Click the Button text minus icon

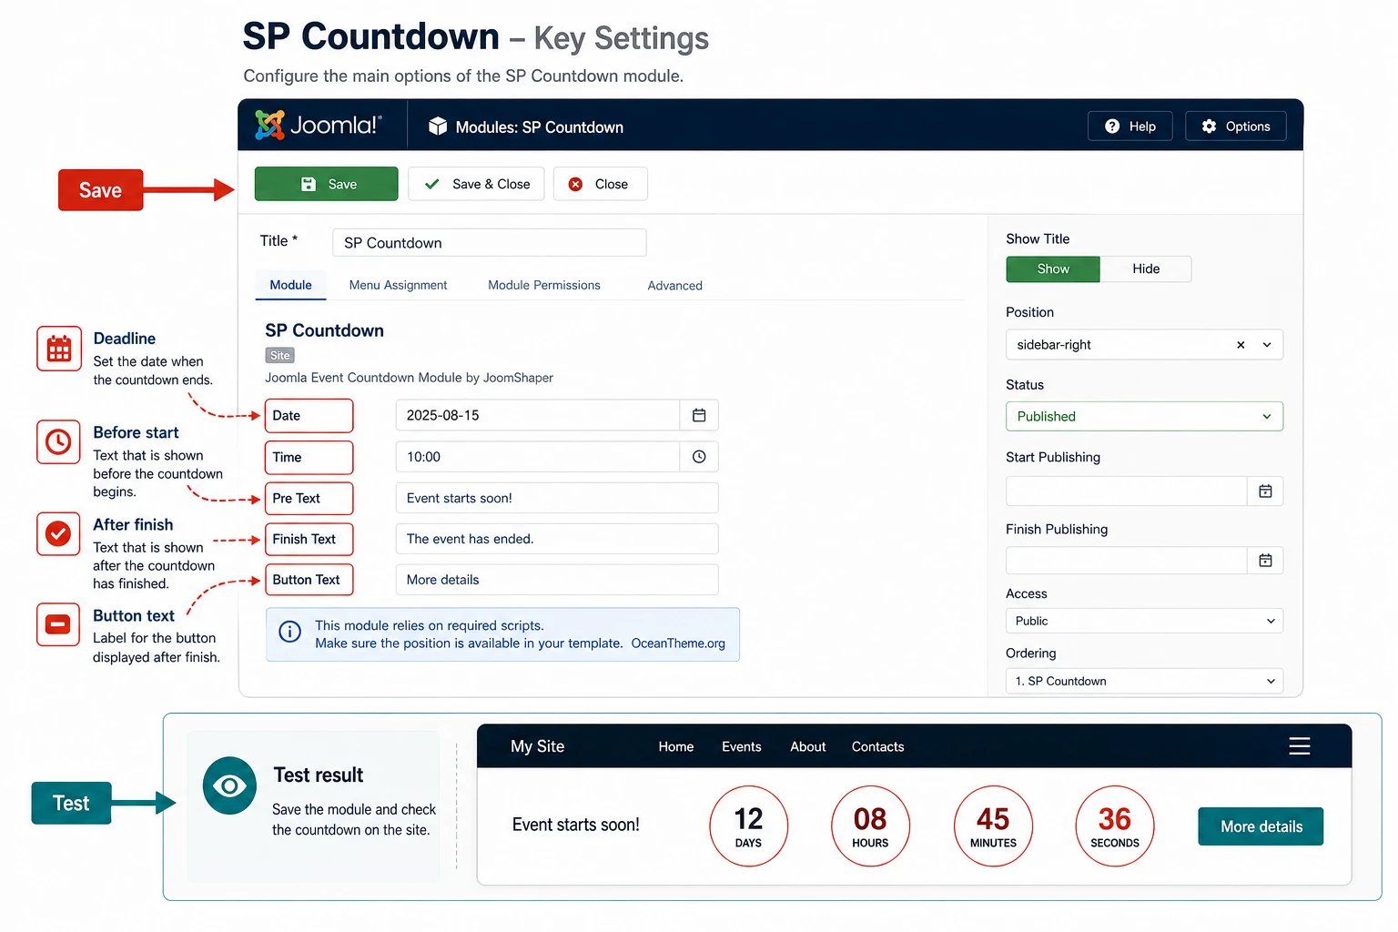pos(59,624)
